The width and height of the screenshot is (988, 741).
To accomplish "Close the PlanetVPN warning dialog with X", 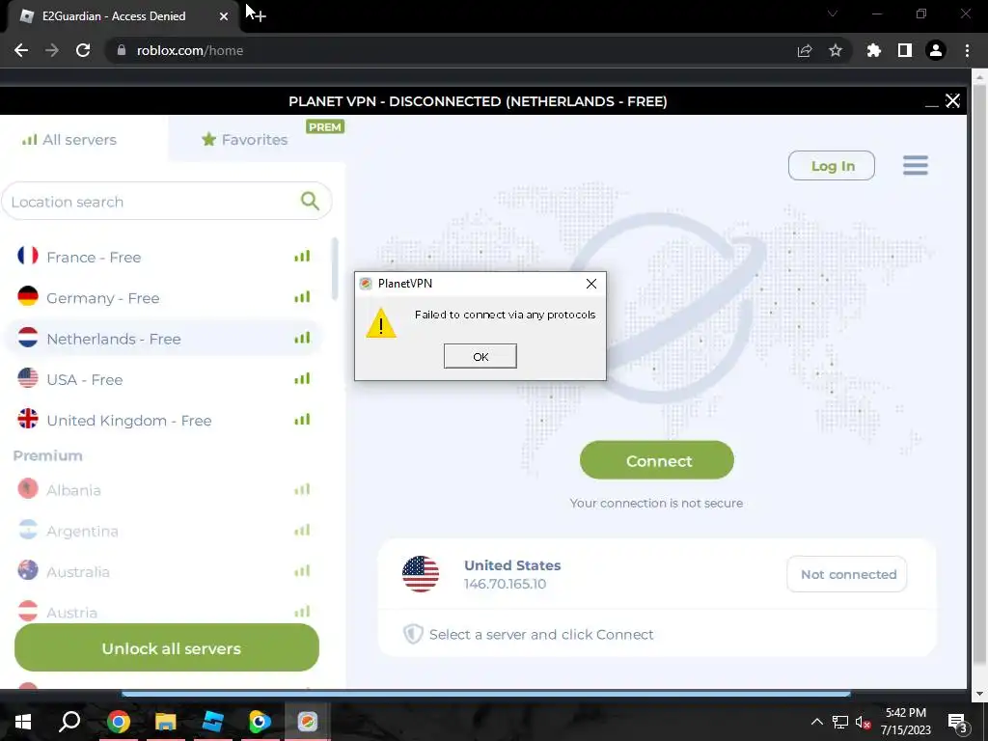I will coord(591,284).
